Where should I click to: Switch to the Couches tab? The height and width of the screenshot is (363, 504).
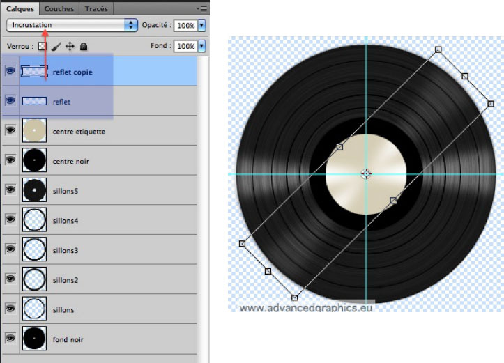click(x=59, y=9)
